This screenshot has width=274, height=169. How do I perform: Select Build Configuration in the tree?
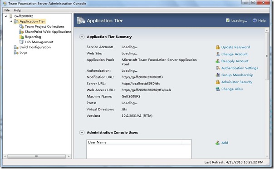coord(35,47)
